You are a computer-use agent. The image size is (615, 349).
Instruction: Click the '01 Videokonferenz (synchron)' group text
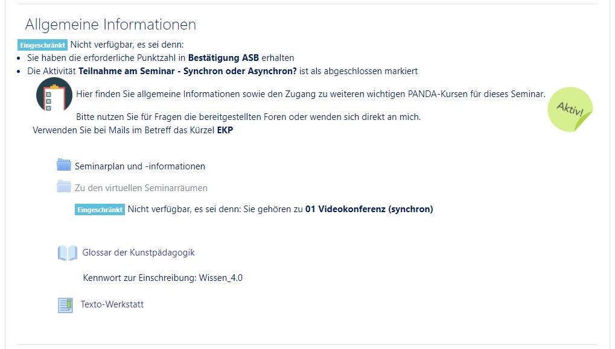pyautogui.click(x=369, y=209)
